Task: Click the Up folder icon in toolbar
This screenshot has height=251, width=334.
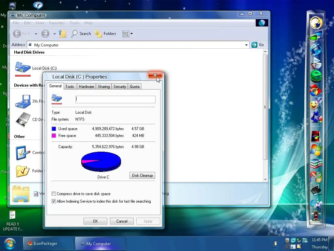Action: click(x=62, y=34)
